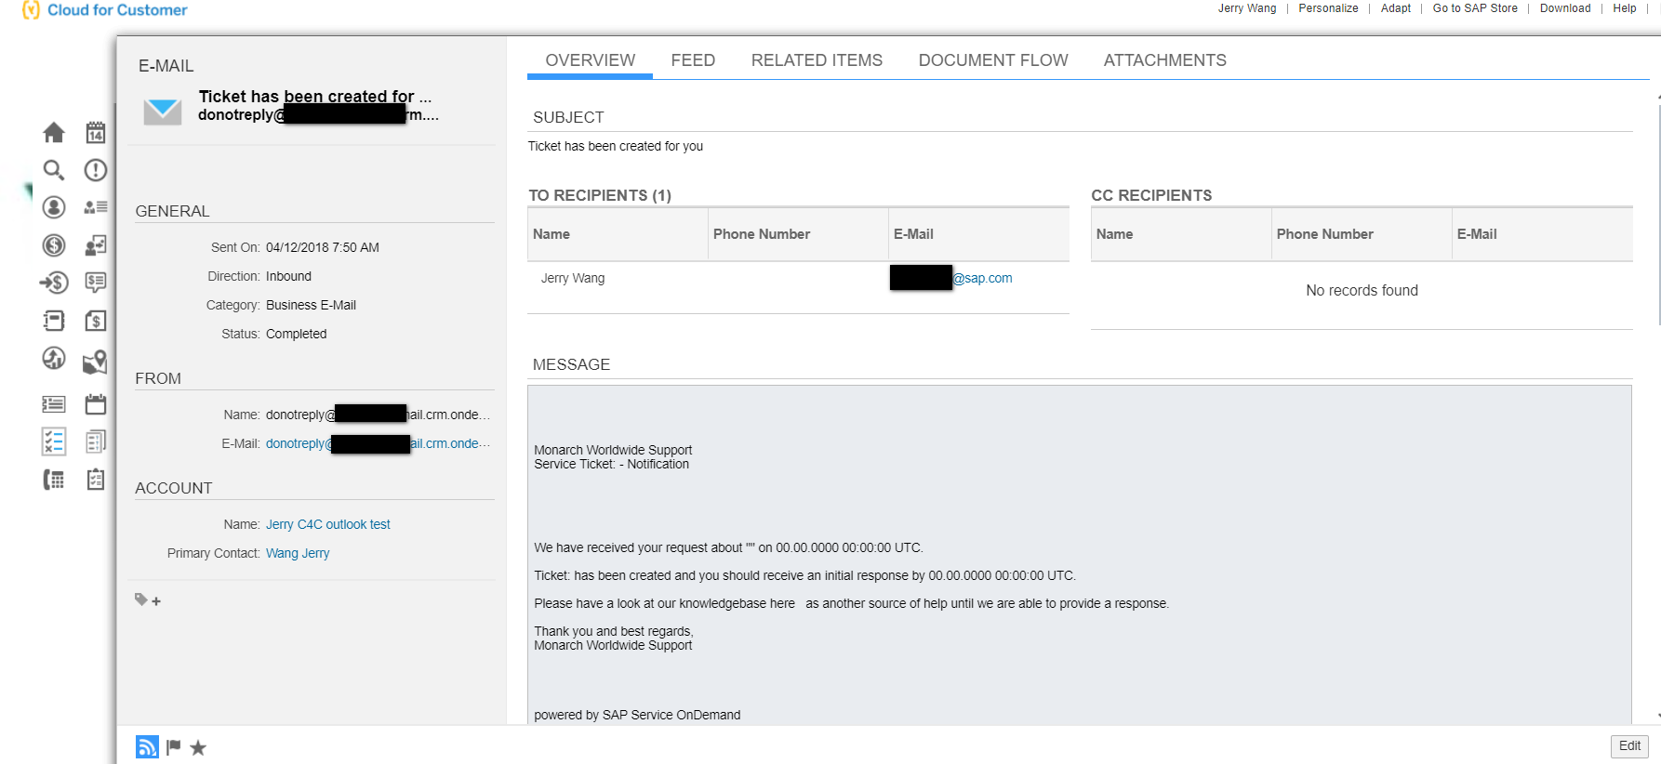Open the telephone keypad icon

click(x=54, y=480)
